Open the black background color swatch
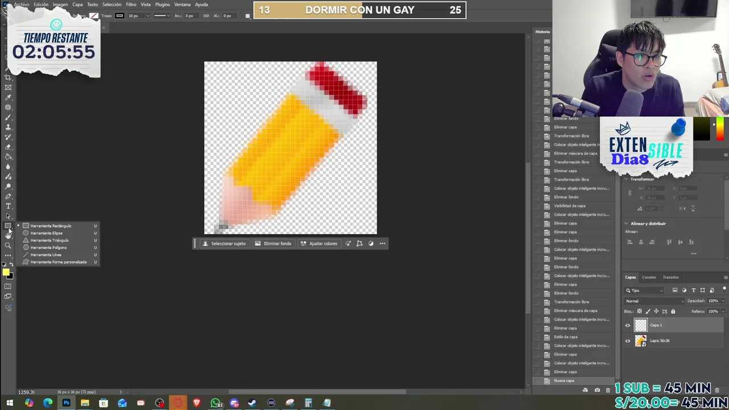 (x=10, y=277)
